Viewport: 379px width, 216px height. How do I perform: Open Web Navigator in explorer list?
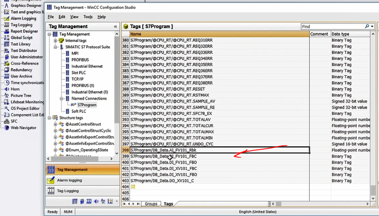(x=23, y=128)
